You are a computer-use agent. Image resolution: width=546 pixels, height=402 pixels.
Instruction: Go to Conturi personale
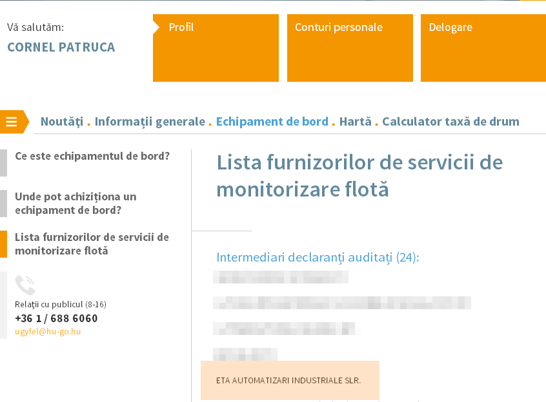pyautogui.click(x=350, y=48)
